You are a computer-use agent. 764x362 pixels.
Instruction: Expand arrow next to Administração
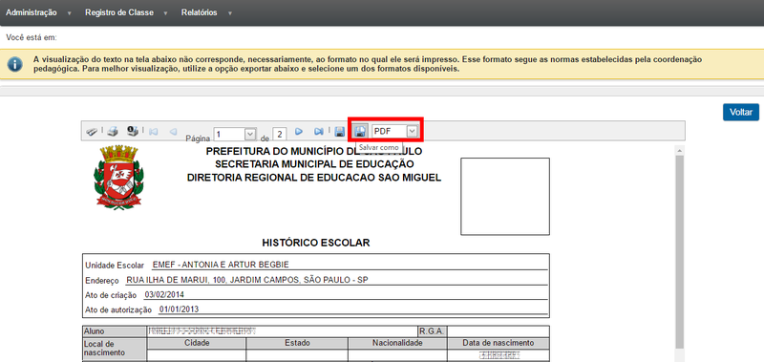[x=69, y=13]
